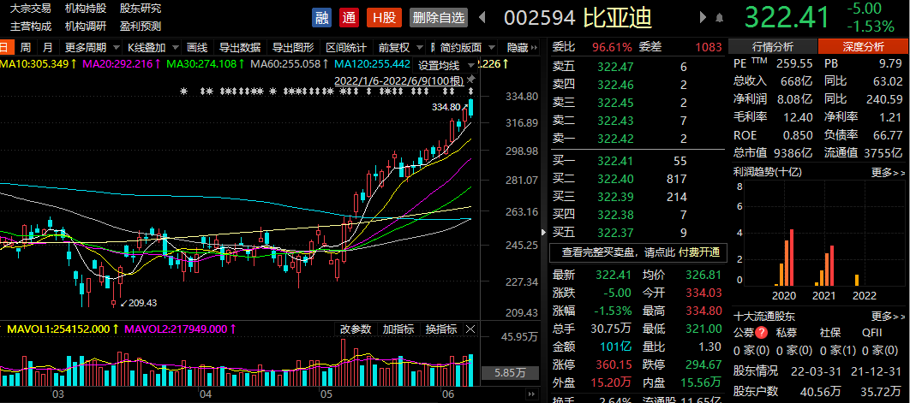Expand 更多>> next to 利润趋势
Viewport: 910px width, 403px height.
click(x=888, y=172)
